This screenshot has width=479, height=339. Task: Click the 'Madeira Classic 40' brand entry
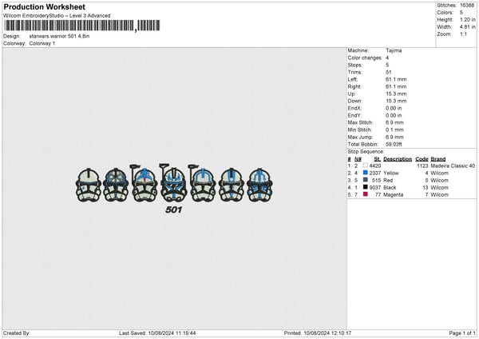coord(453,166)
